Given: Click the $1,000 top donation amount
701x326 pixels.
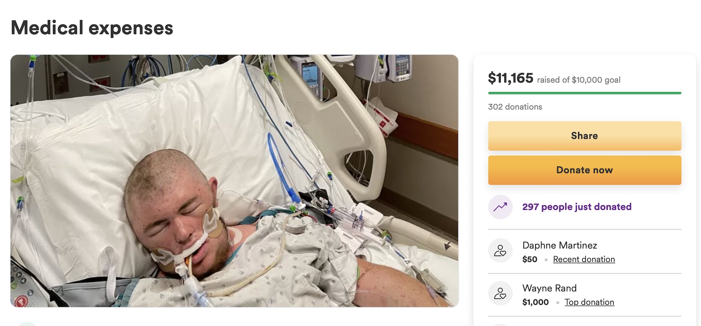Looking at the screenshot, I should [536, 302].
